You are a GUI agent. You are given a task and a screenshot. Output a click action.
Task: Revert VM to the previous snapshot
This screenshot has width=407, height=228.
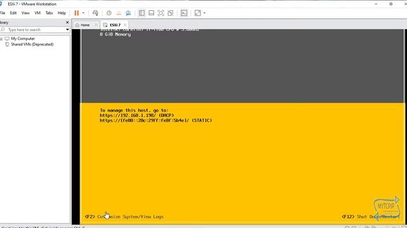click(119, 13)
